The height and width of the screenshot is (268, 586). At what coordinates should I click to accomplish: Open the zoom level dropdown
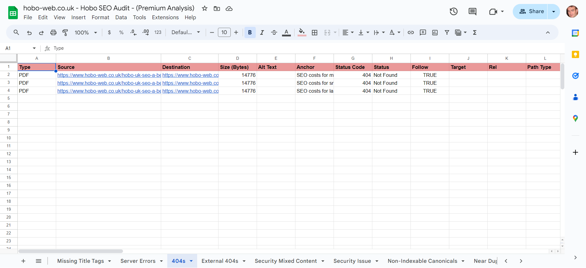point(86,32)
